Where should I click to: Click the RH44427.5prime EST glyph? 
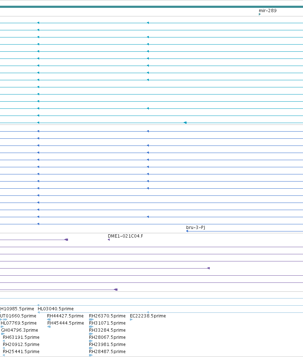pos(49,320)
